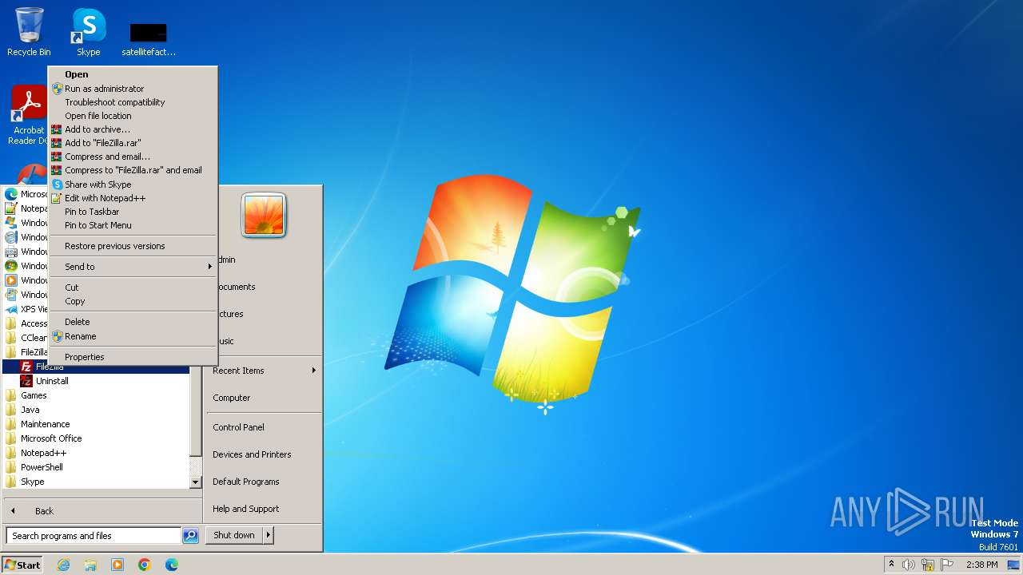This screenshot has width=1023, height=575.
Task: Choose Compress to "FileZilla.rar" and email
Action: 133,170
